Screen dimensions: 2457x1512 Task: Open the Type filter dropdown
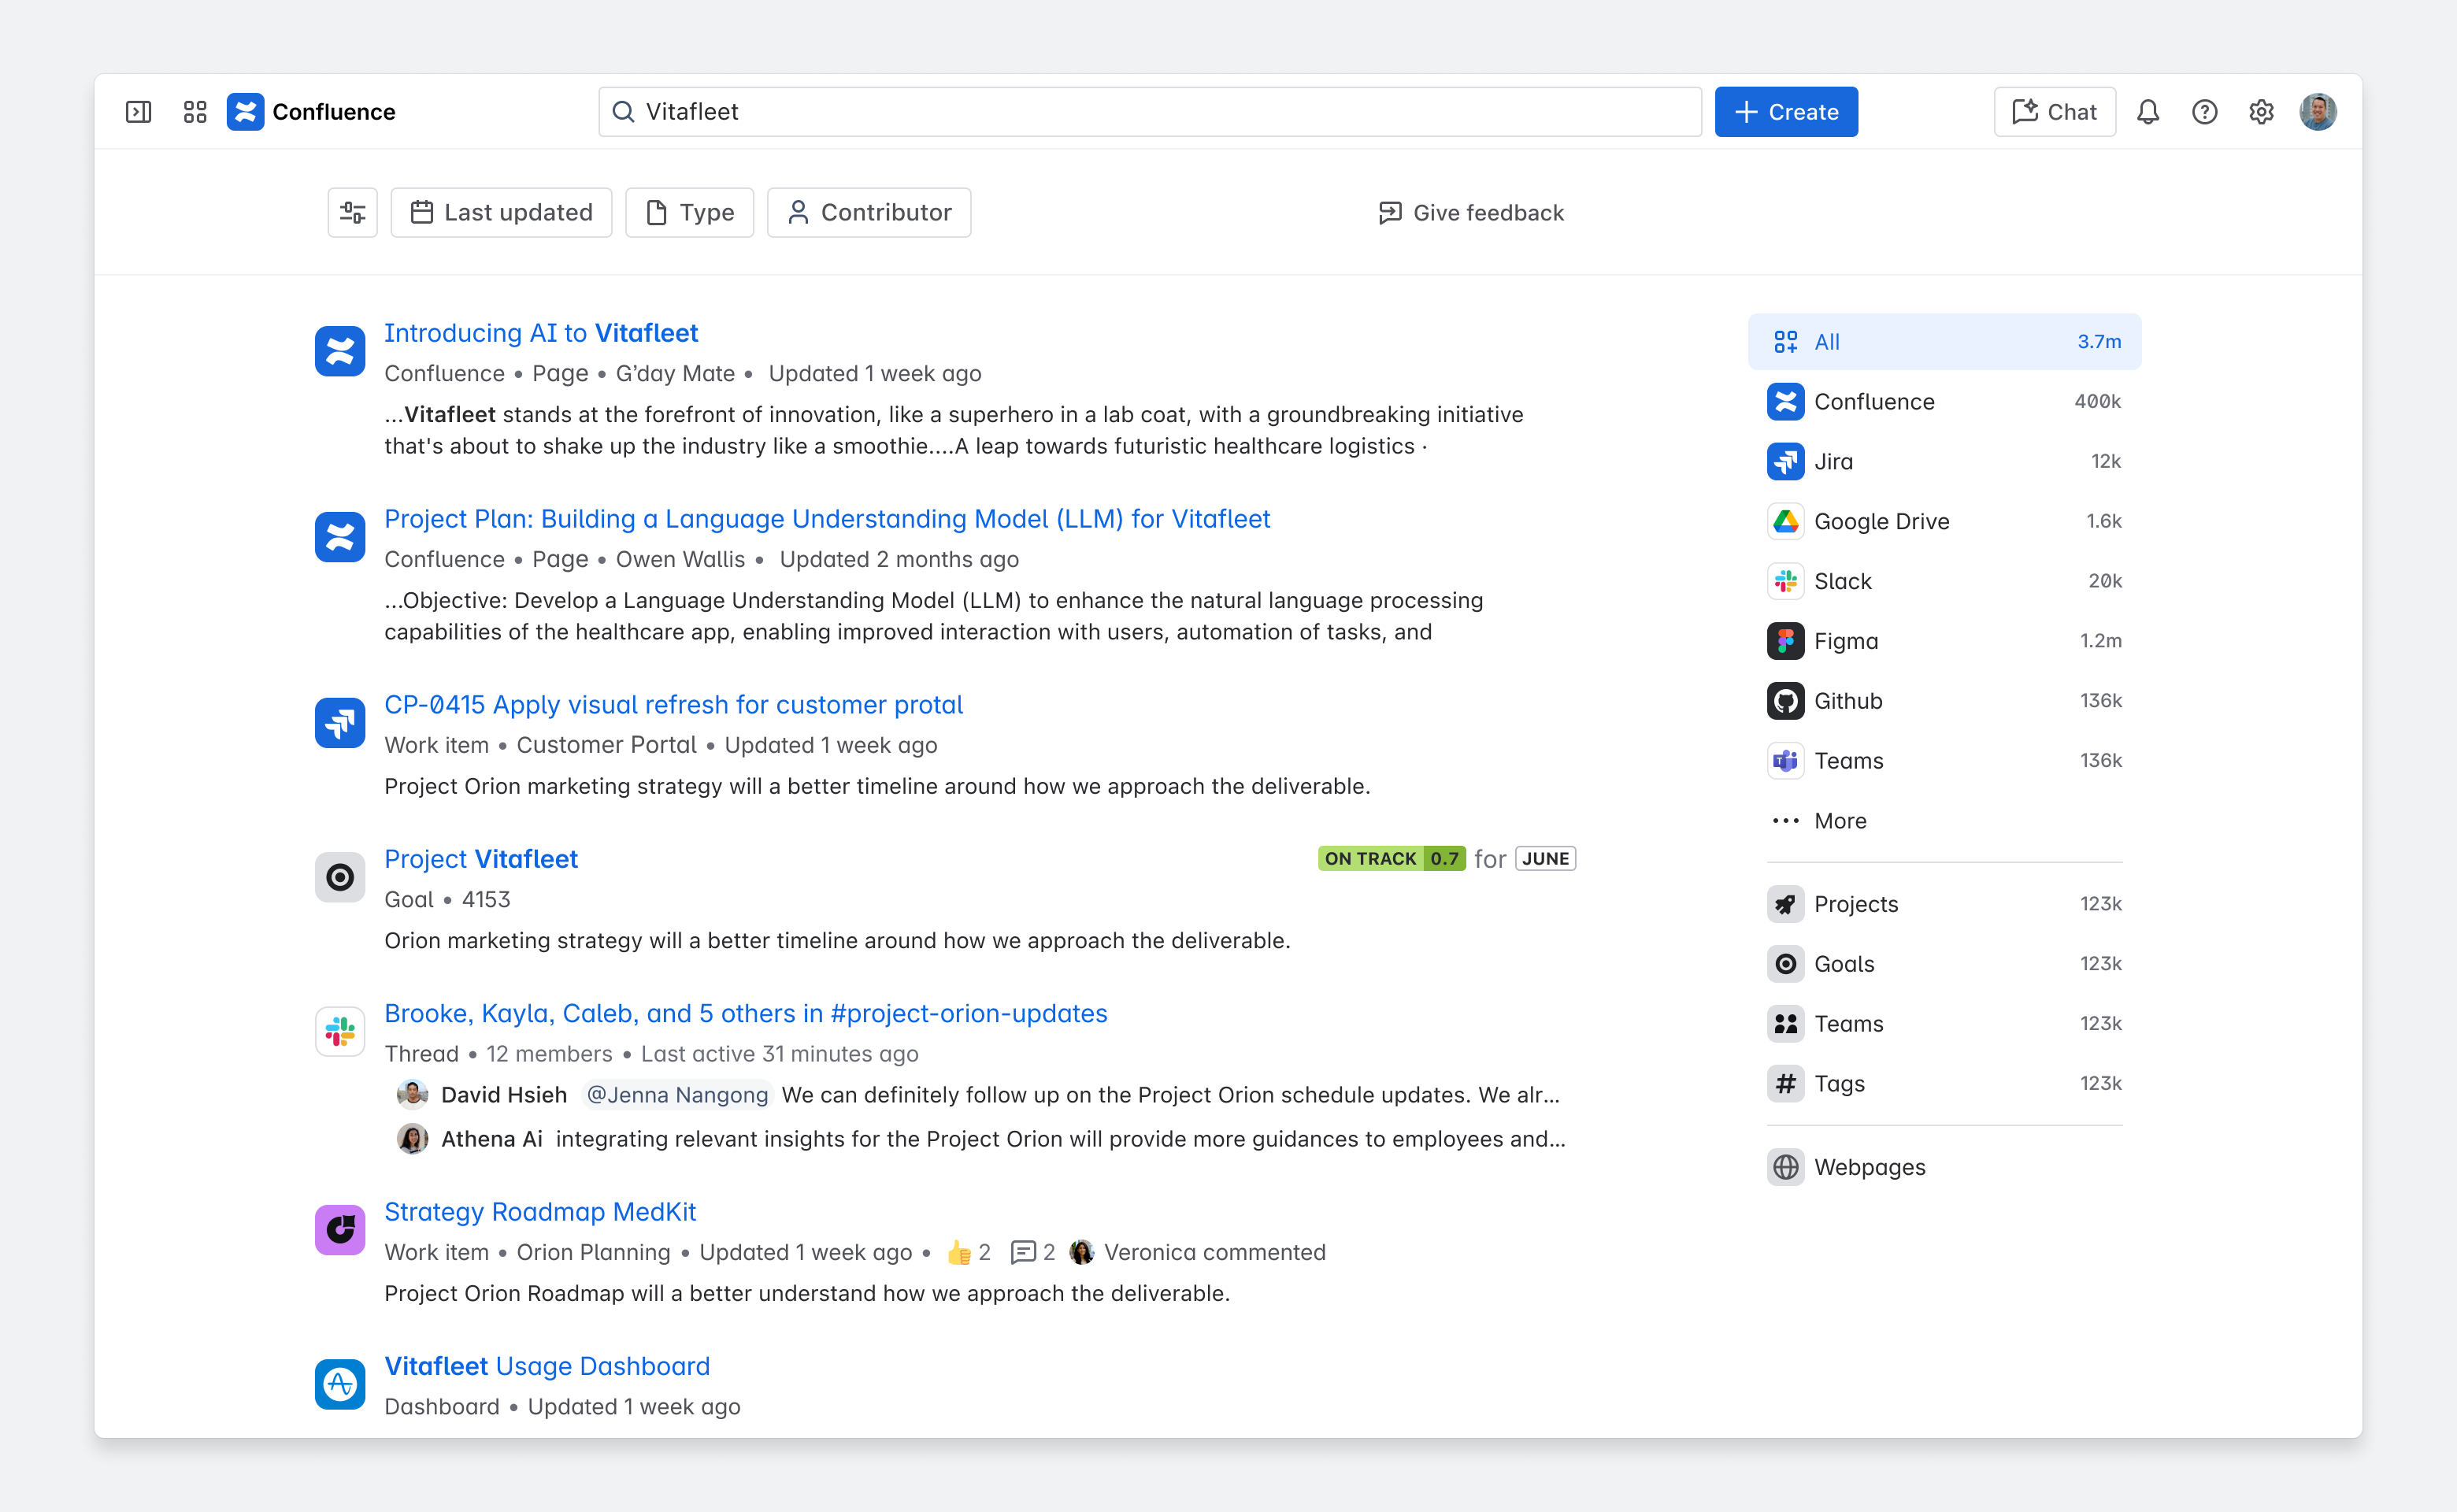(x=689, y=212)
